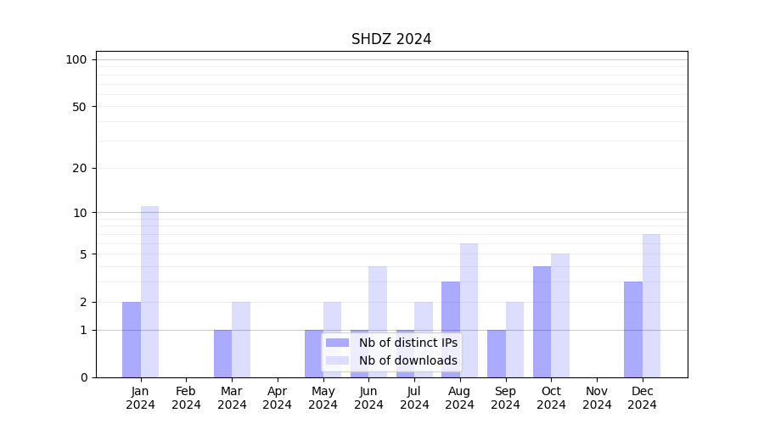The width and height of the screenshot is (764, 424).
Task: Click the January downloads bar
Action: pyautogui.click(x=149, y=291)
